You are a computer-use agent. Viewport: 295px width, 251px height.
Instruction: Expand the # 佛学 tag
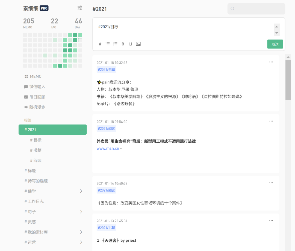[81, 191]
